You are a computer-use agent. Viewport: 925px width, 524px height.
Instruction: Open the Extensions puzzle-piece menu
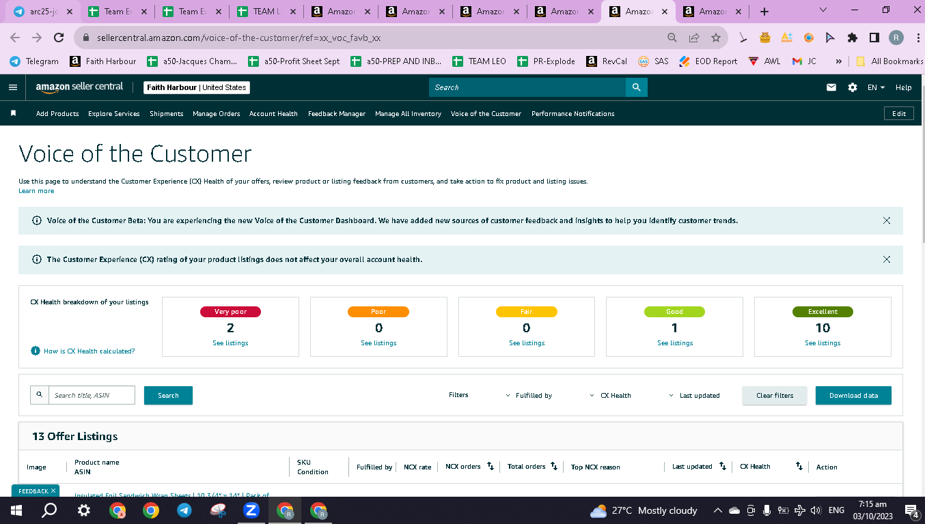point(852,38)
